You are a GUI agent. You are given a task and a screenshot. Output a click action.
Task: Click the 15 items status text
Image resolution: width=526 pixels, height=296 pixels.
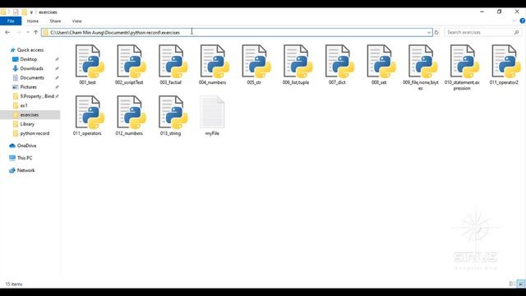click(x=14, y=284)
